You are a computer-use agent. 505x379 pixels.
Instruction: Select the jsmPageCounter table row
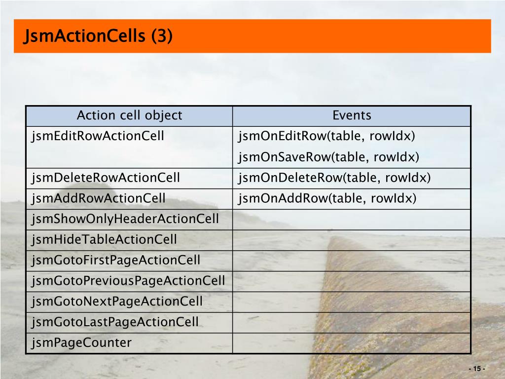pos(249,343)
